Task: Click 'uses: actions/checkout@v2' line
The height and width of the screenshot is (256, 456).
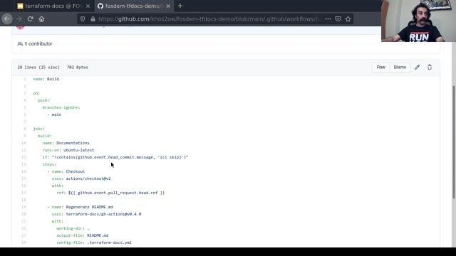Action: tap(81, 178)
